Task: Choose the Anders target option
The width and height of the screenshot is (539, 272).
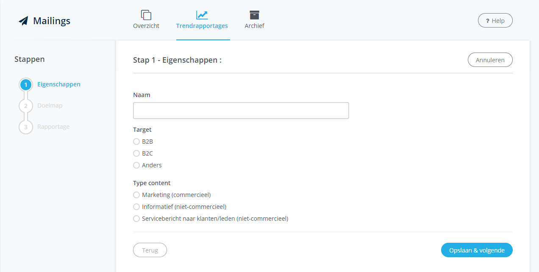Action: click(x=136, y=165)
